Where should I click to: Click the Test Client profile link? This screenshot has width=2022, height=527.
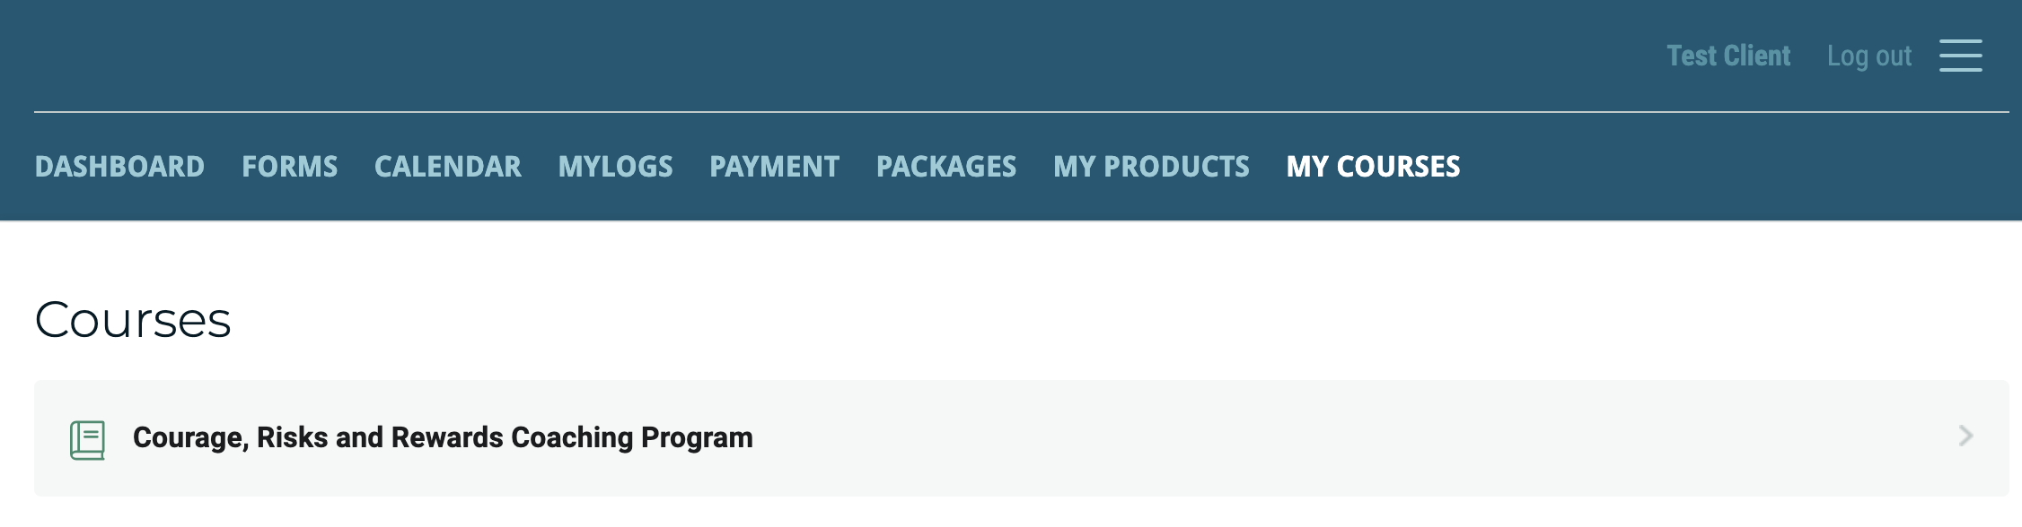[1728, 56]
